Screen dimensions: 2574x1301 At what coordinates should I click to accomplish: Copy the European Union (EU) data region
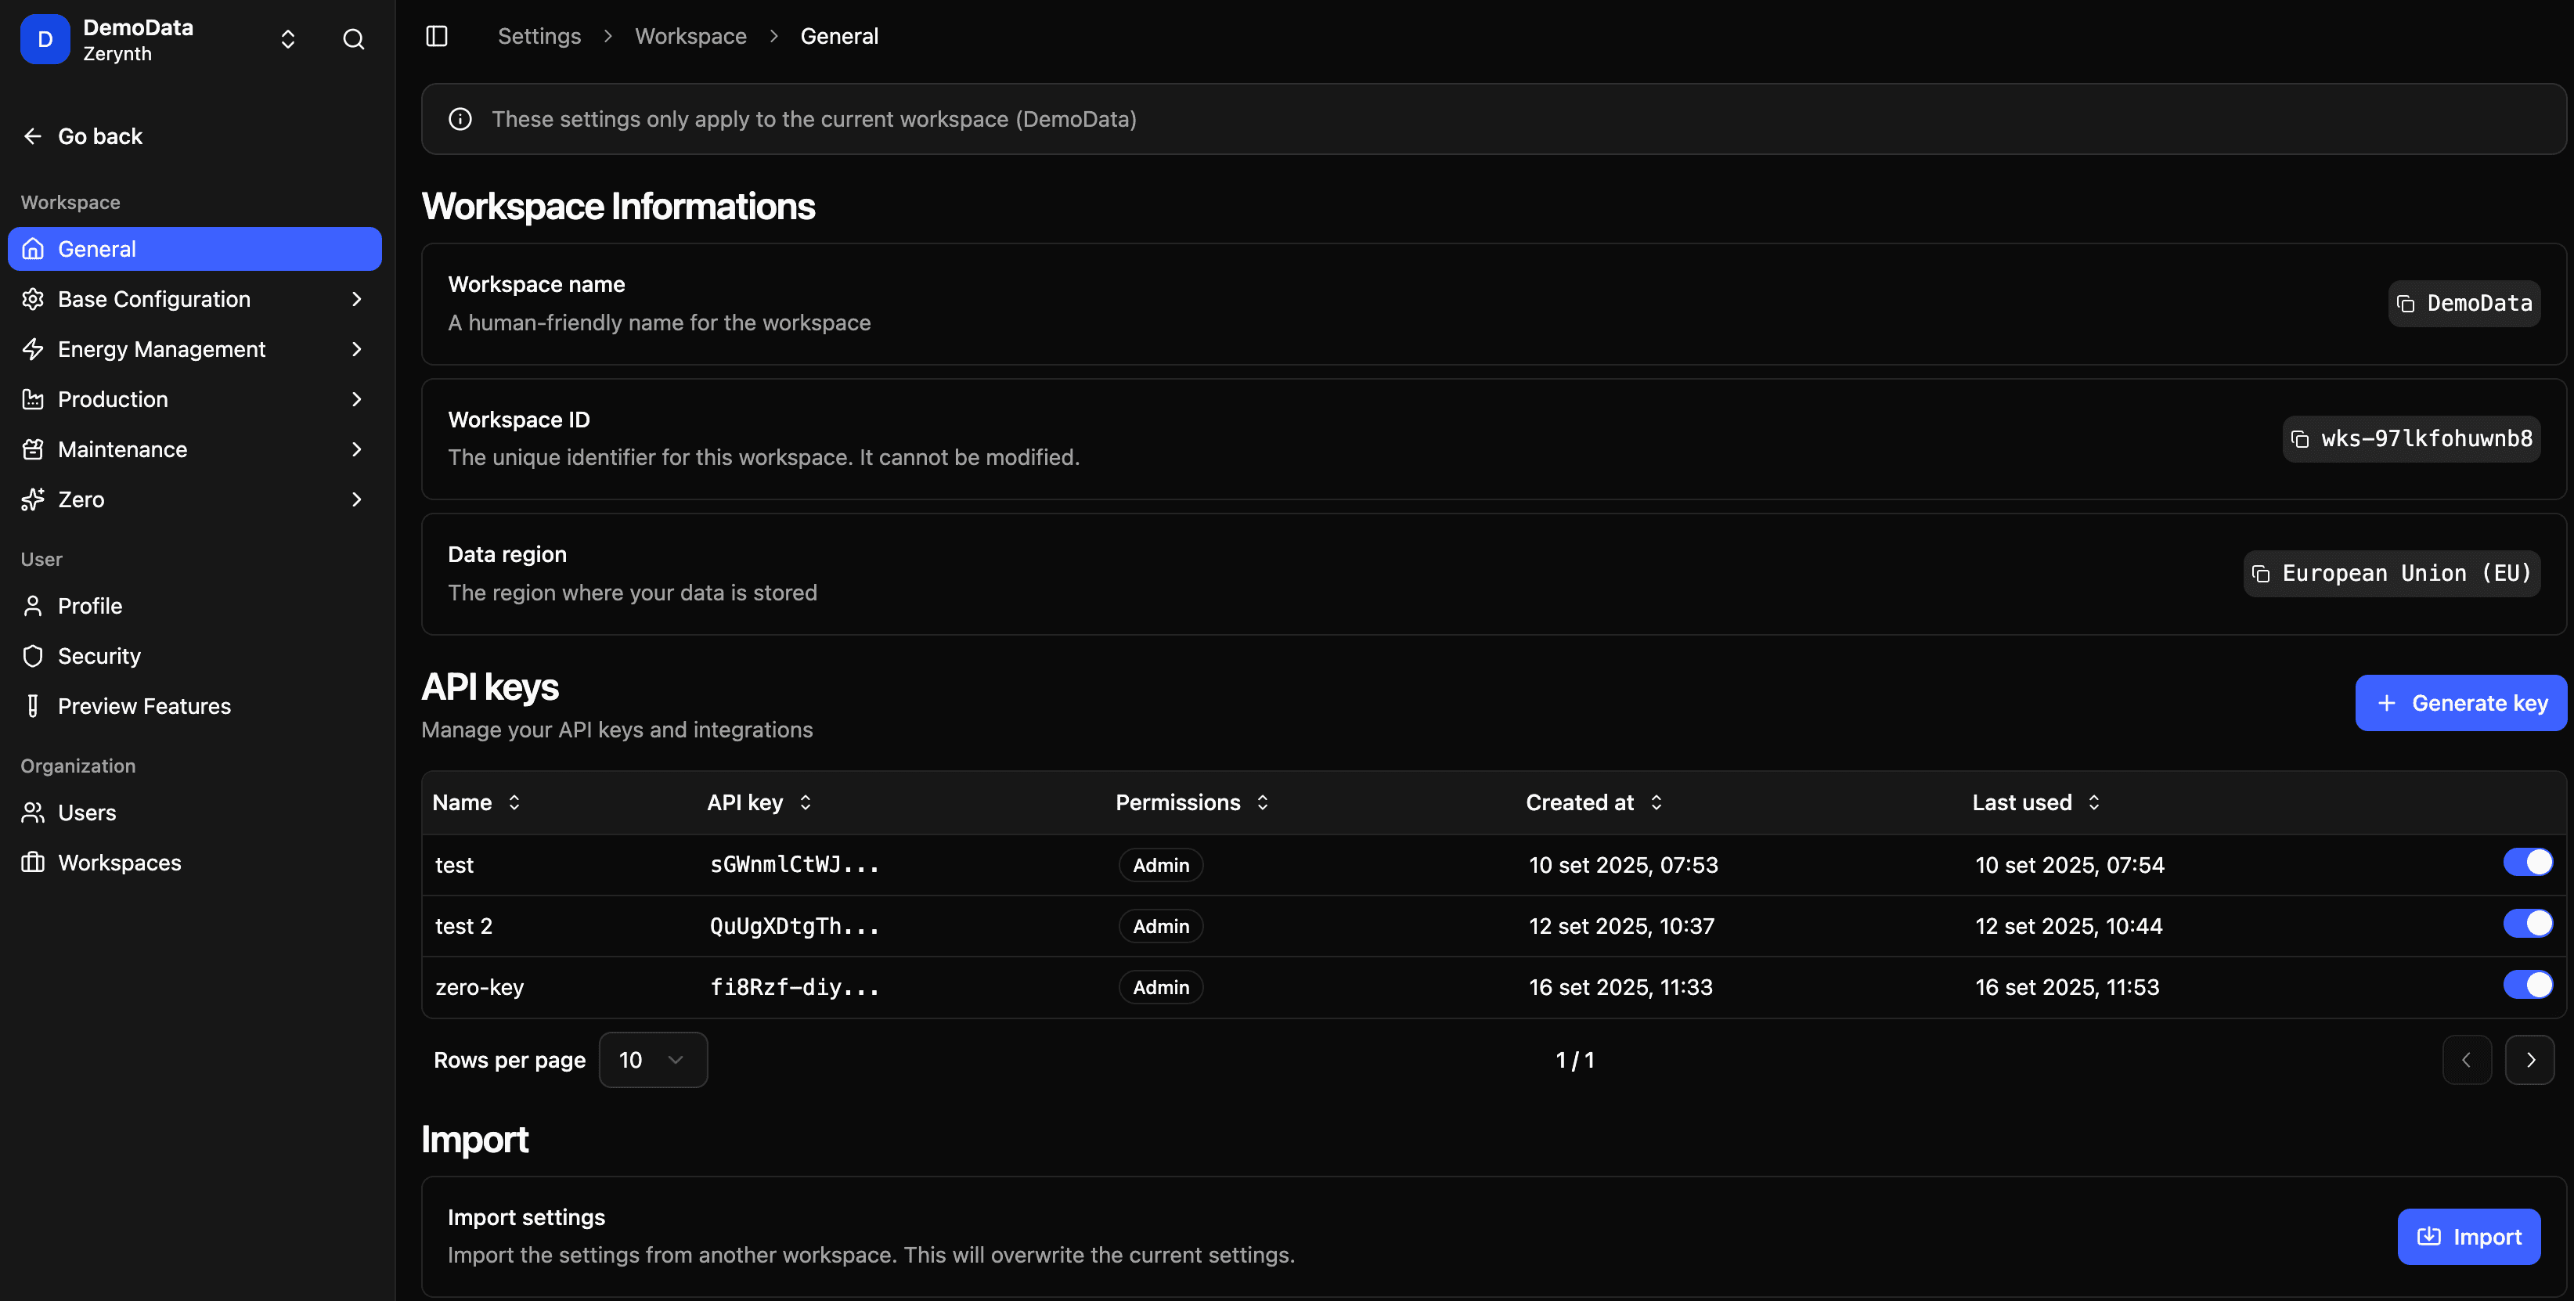click(x=2390, y=572)
